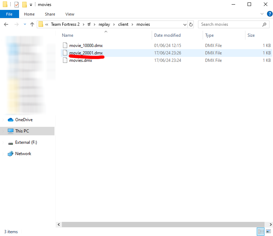Click the date 01/06/24 12:15 cell
Image resolution: width=273 pixels, height=236 pixels.
[168, 45]
